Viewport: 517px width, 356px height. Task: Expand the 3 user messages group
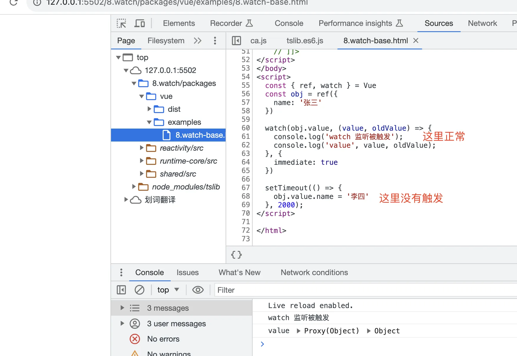tap(122, 323)
